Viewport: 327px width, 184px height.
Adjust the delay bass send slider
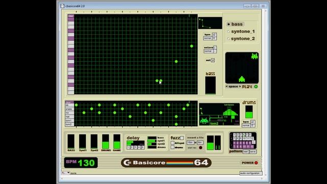(x=152, y=137)
